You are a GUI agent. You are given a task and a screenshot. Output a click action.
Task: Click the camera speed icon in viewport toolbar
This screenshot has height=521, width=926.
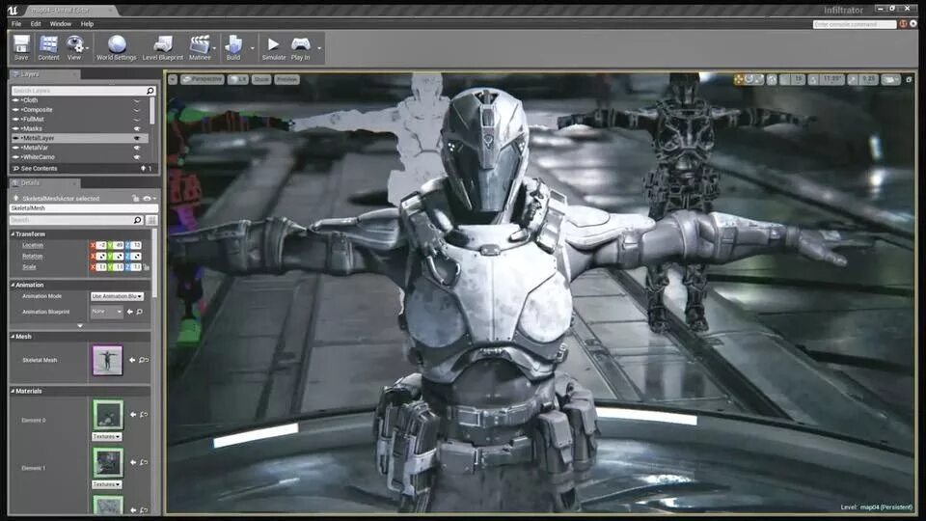(x=890, y=79)
